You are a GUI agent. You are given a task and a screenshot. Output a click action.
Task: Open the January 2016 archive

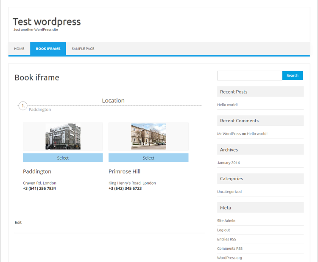pos(228,163)
